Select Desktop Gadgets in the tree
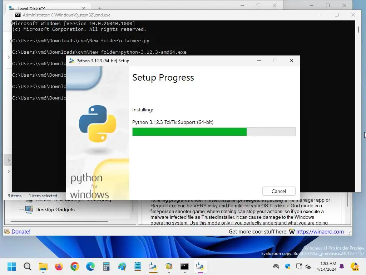Image resolution: width=366 pixels, height=275 pixels. [55, 209]
